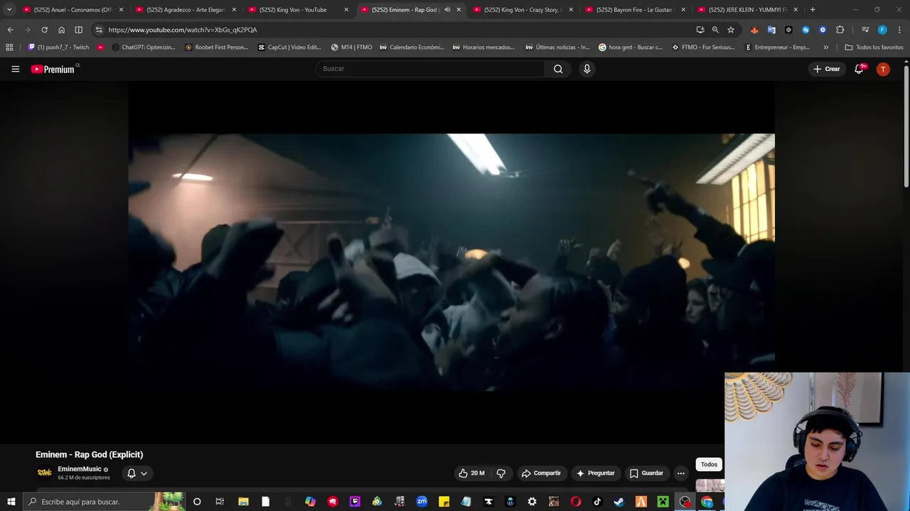910x511 pixels.
Task: Switch to Bayron Fire - Le Gustan tab
Action: click(634, 10)
